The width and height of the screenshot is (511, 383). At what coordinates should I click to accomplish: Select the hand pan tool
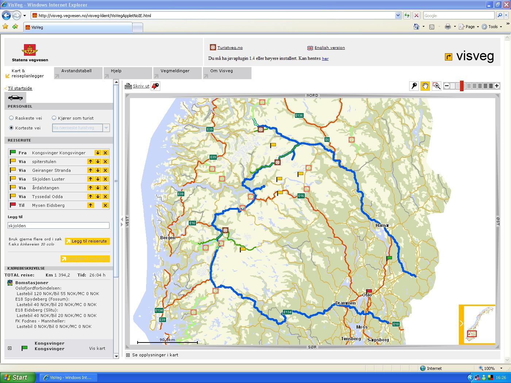click(425, 86)
